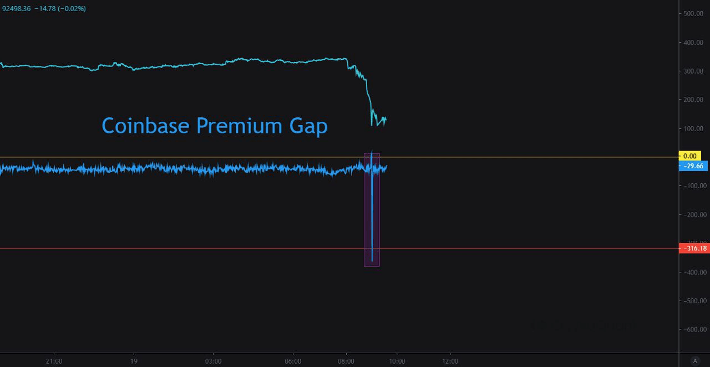Click the 21:00 time axis label

(x=54, y=361)
